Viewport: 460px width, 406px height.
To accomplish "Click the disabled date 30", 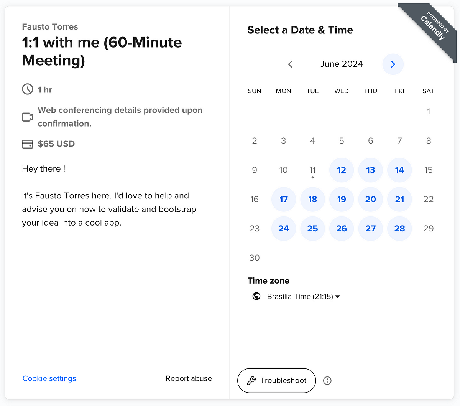I will pyautogui.click(x=255, y=257).
